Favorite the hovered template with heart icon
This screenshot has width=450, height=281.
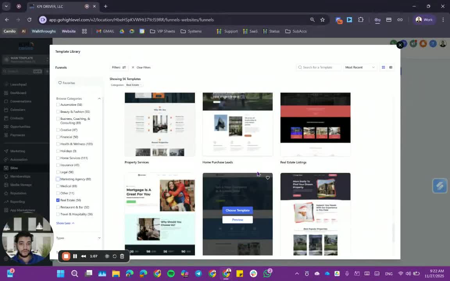(x=268, y=178)
